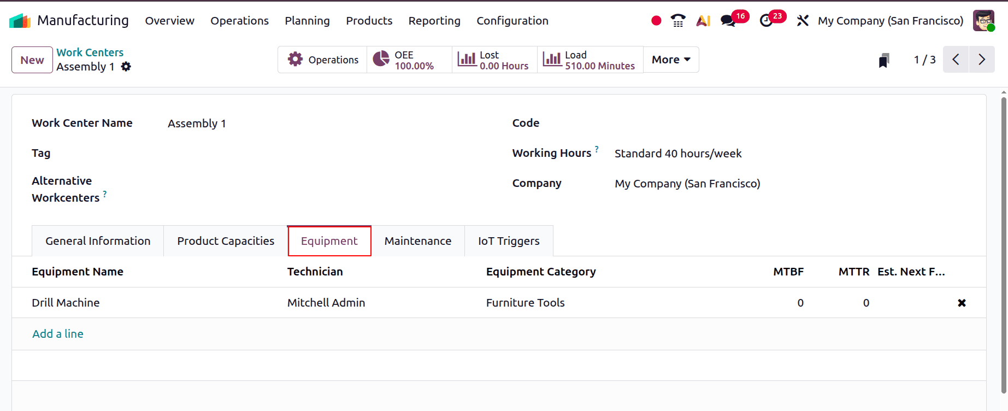Open the Overview menu
This screenshot has width=1008, height=411.
[x=169, y=21]
